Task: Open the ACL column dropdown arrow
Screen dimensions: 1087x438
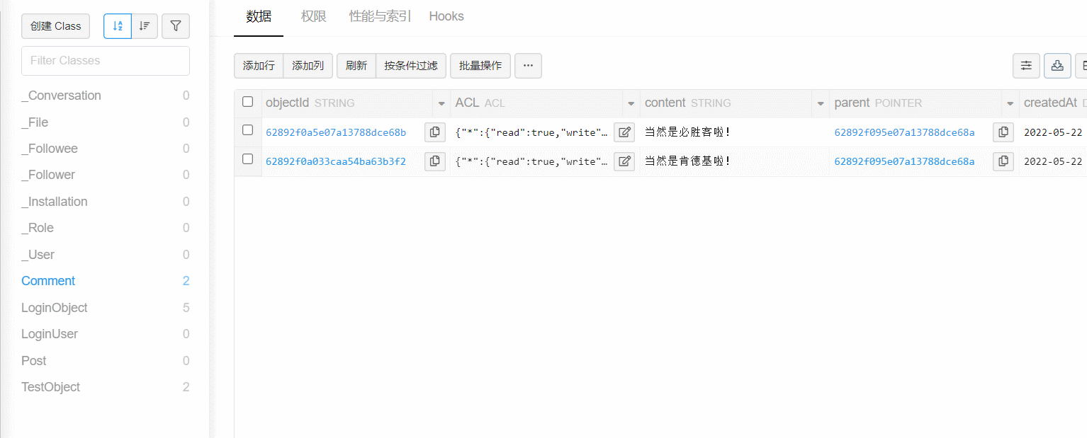Action: (x=630, y=103)
